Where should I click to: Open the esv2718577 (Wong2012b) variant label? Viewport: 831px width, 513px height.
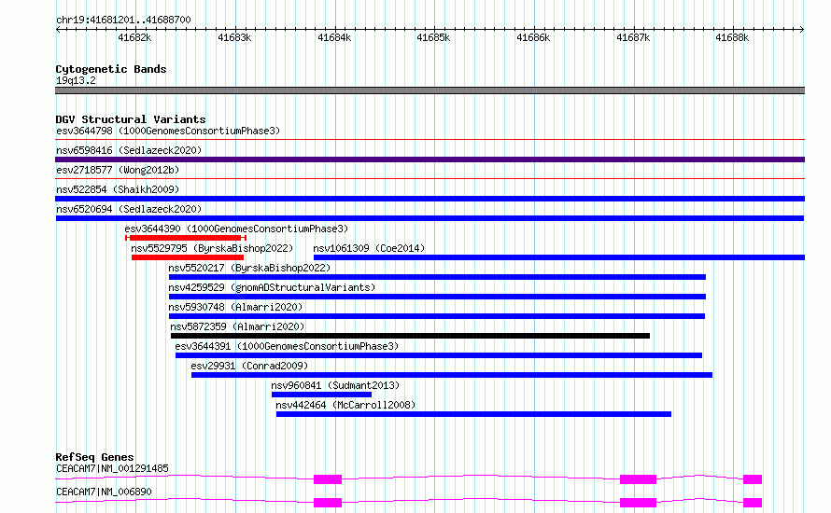[118, 170]
